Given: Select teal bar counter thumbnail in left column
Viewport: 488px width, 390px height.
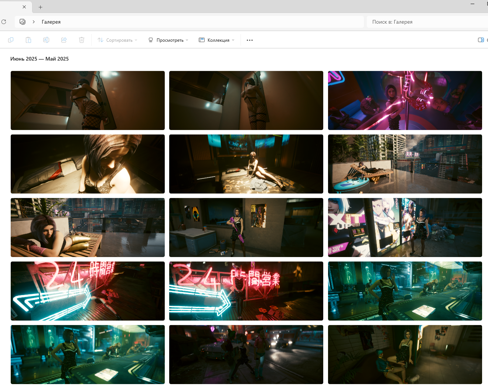Looking at the screenshot, I should (88, 355).
